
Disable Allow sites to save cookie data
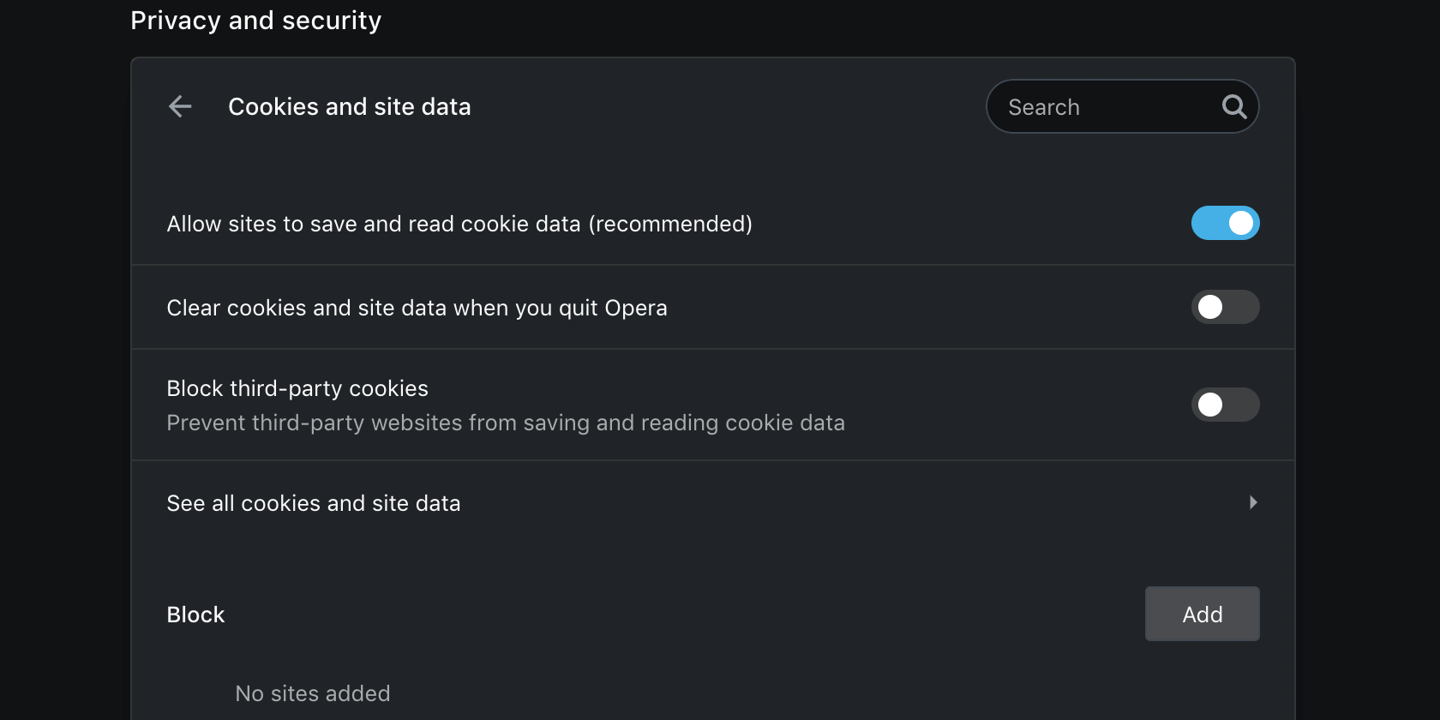point(1225,223)
